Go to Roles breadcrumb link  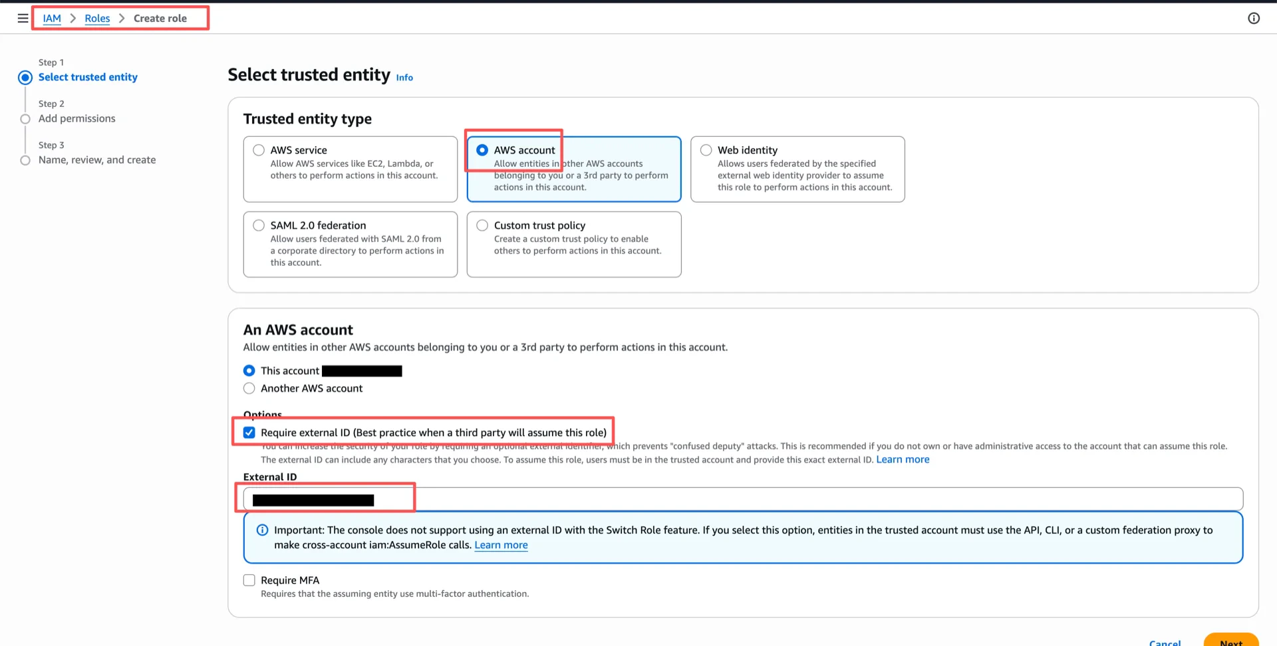97,18
